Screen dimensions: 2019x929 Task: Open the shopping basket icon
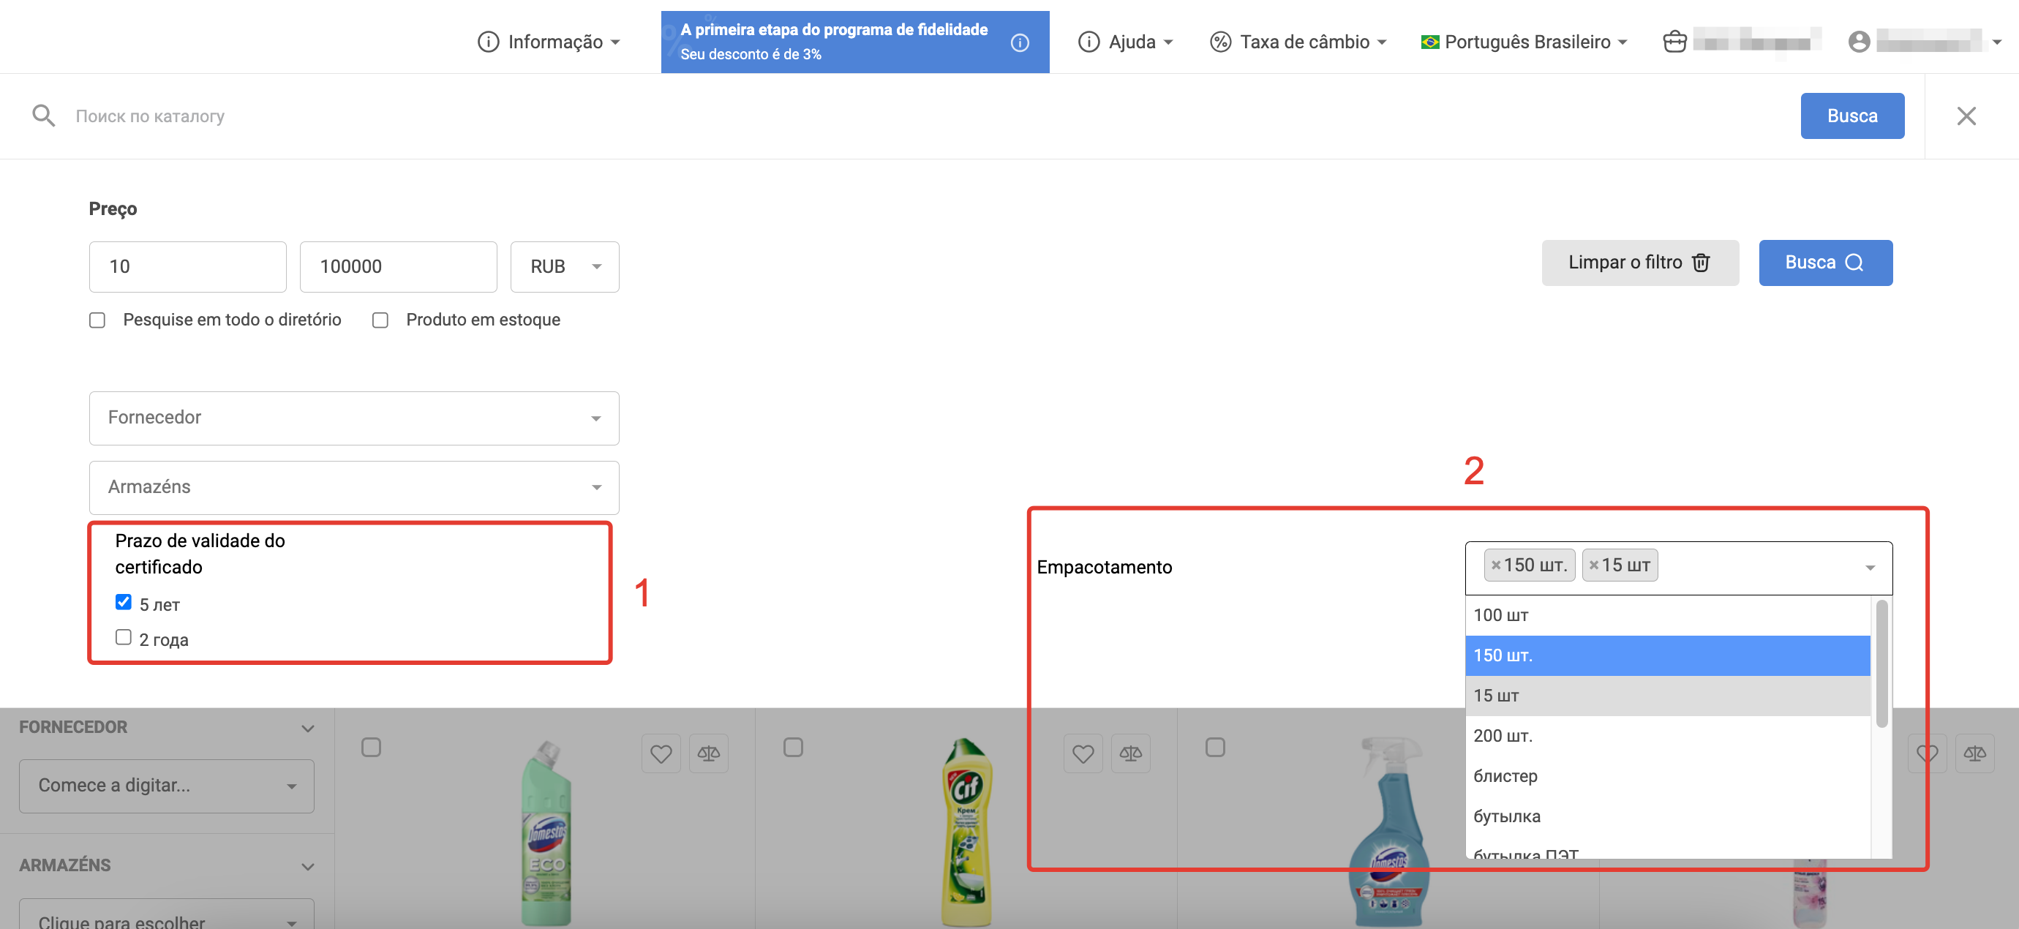click(x=1674, y=42)
